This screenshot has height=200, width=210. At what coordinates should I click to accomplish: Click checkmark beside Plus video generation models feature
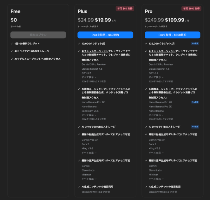[79, 134]
